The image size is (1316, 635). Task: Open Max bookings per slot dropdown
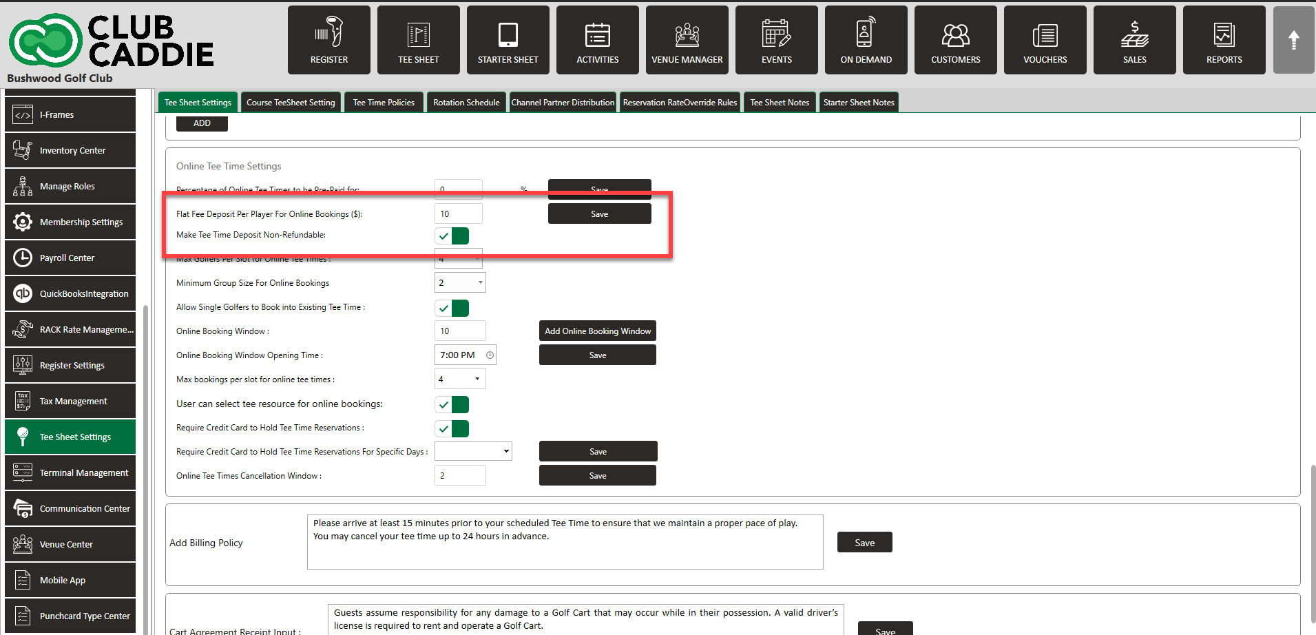[460, 379]
